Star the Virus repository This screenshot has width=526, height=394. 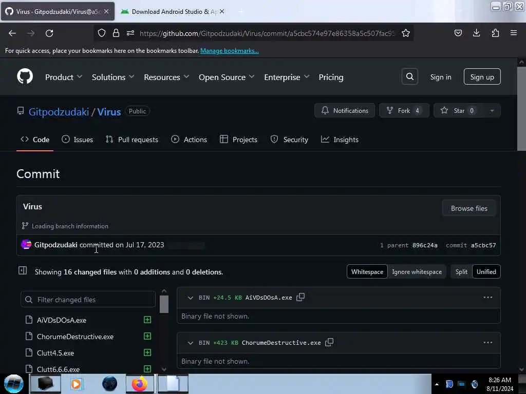pos(459,111)
